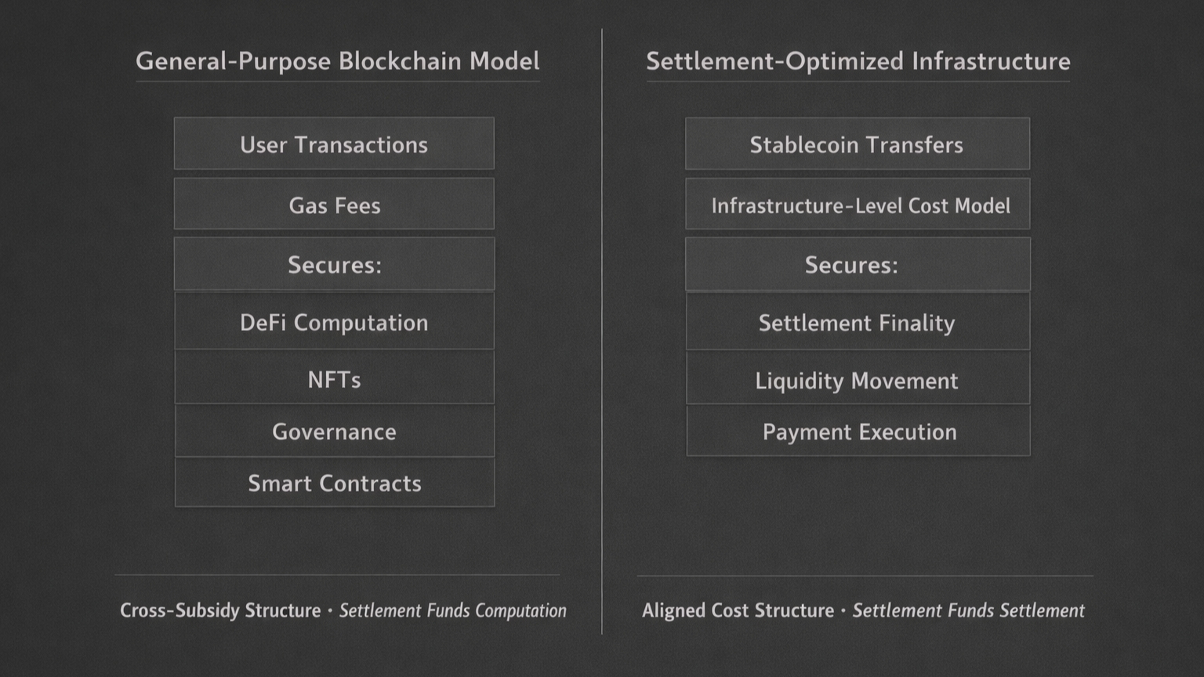
Task: Click the Gas Fees box
Action: click(x=334, y=205)
